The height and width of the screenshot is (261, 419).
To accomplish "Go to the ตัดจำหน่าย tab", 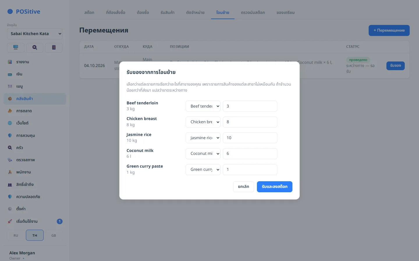I will pos(195,13).
